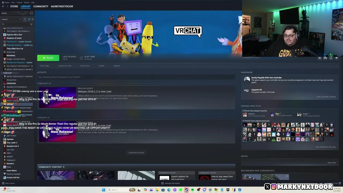Screen dimensions: 343x193
Task: Open the Help menu
Action: point(33,2)
